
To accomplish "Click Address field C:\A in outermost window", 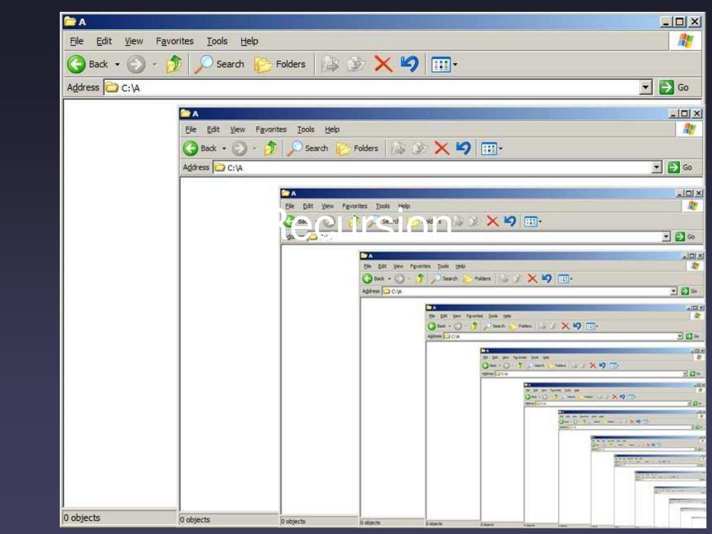I will pos(378,87).
